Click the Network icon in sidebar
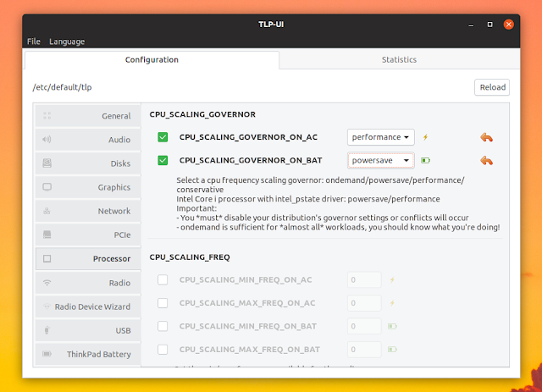542x392 pixels. [47, 211]
